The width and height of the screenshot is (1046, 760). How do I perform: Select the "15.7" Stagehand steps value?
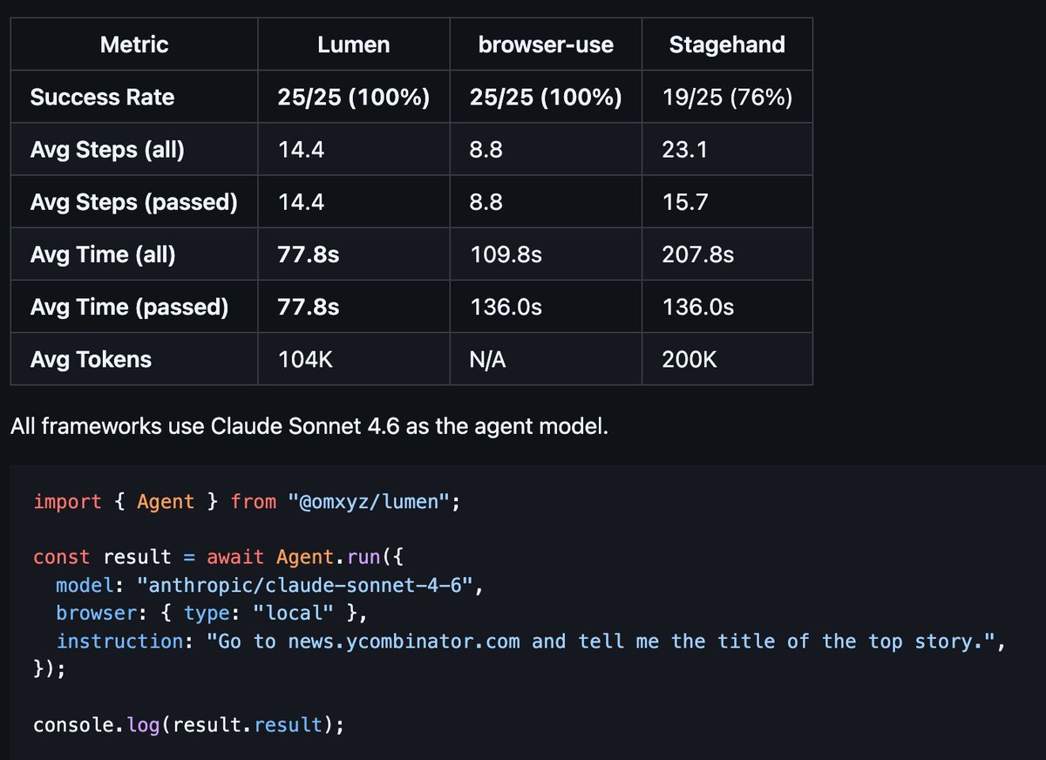(684, 202)
